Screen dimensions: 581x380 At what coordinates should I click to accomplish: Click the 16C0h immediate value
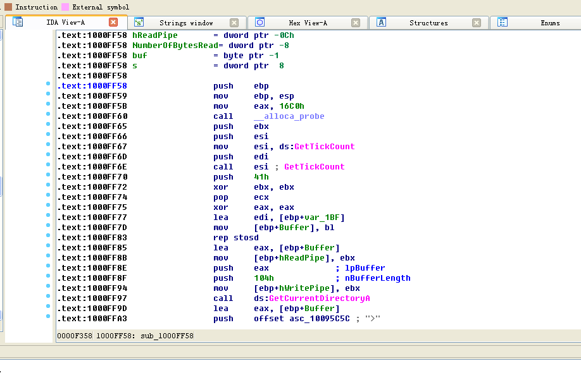292,106
